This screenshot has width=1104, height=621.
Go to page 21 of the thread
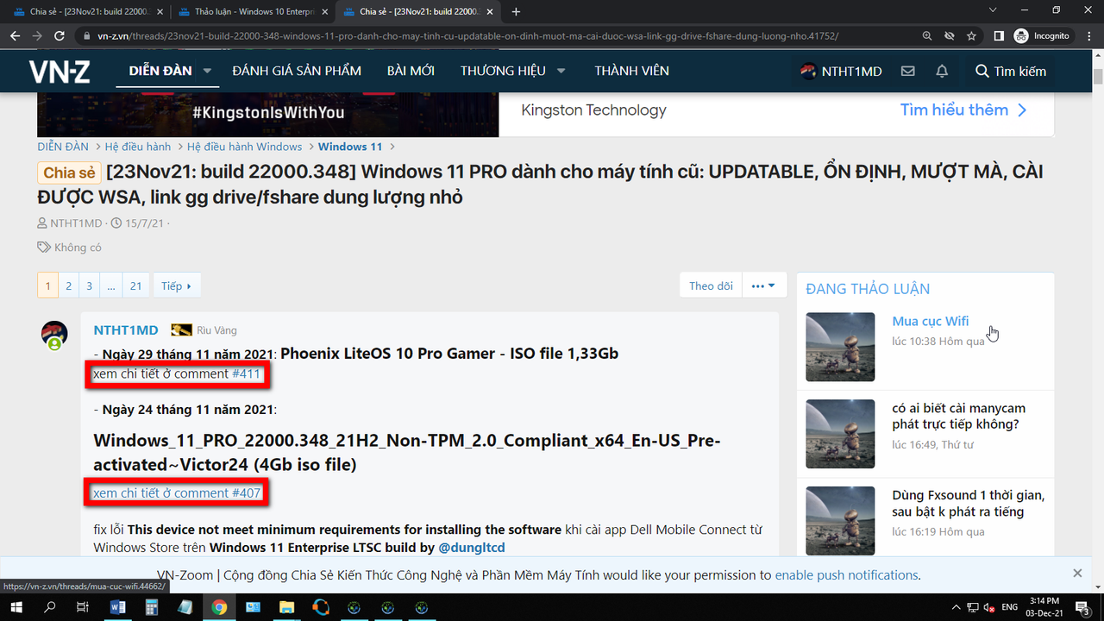click(x=136, y=285)
